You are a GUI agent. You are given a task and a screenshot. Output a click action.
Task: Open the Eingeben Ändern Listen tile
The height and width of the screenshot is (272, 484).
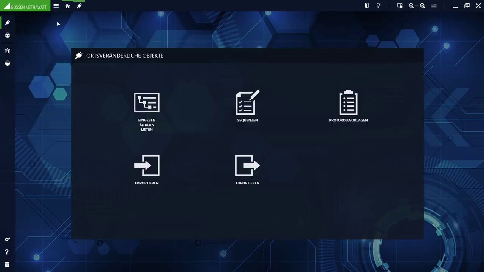point(147,112)
